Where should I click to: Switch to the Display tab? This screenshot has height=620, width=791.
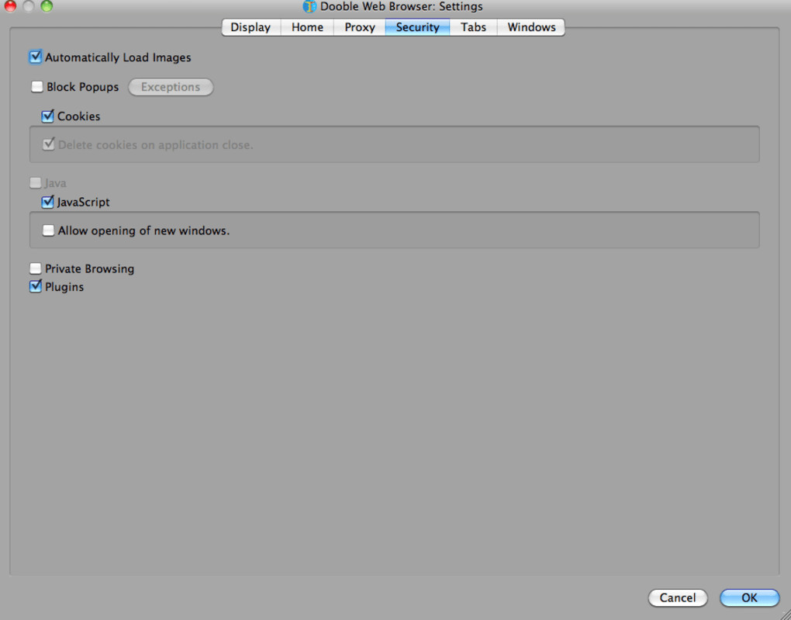250,27
